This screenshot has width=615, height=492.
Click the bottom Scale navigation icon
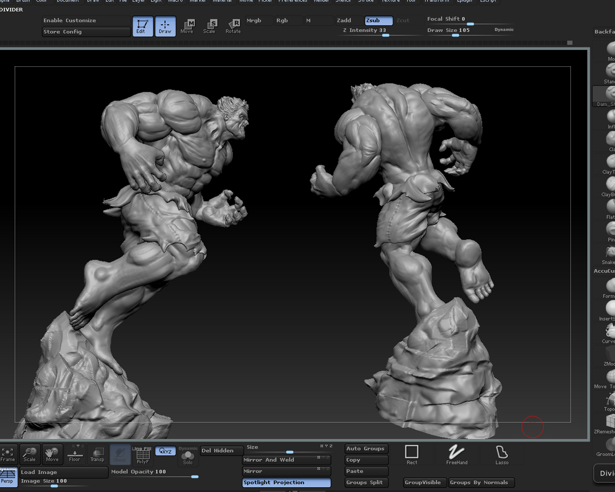click(x=30, y=455)
